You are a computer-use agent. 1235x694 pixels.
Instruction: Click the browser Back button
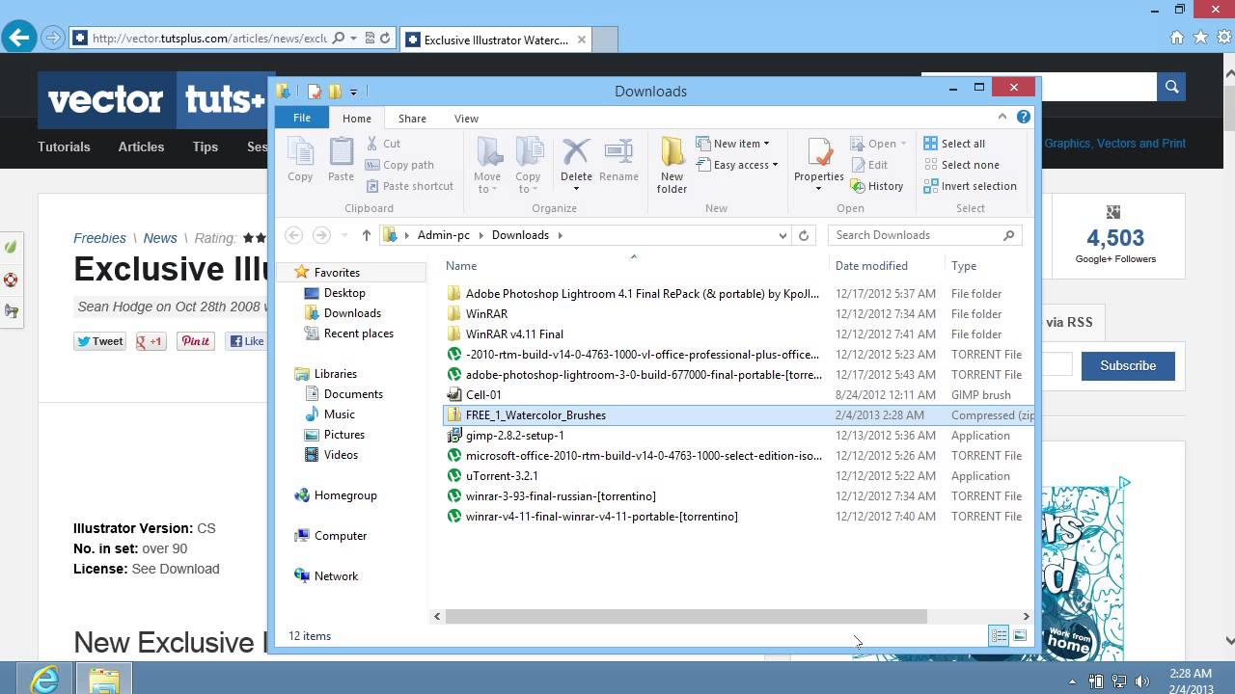click(x=18, y=39)
